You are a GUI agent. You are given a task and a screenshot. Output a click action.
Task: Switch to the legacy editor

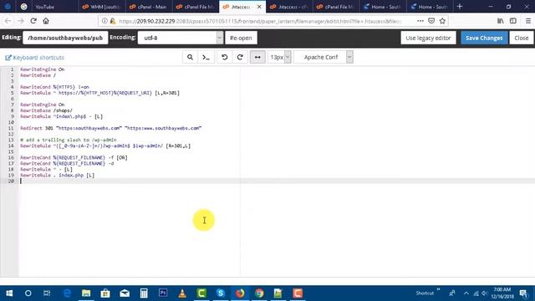click(x=428, y=38)
